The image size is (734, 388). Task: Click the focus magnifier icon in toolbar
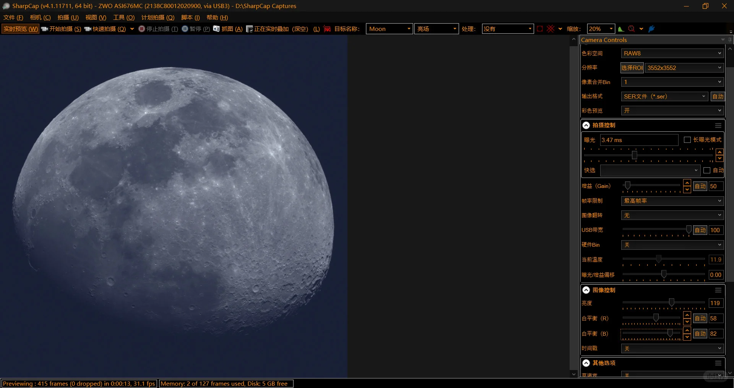click(x=632, y=29)
